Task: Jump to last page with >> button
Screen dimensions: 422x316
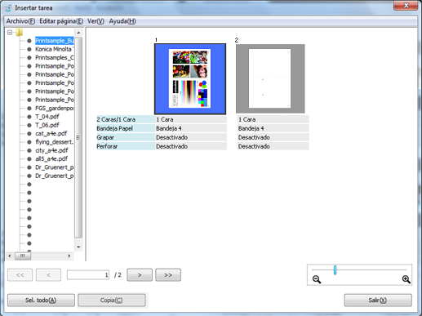Action: pos(168,275)
